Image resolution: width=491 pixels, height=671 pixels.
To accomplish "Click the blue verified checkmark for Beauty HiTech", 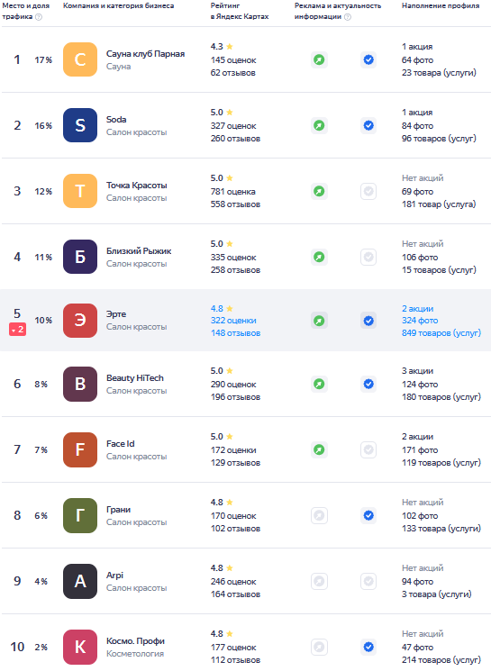I will 368,384.
